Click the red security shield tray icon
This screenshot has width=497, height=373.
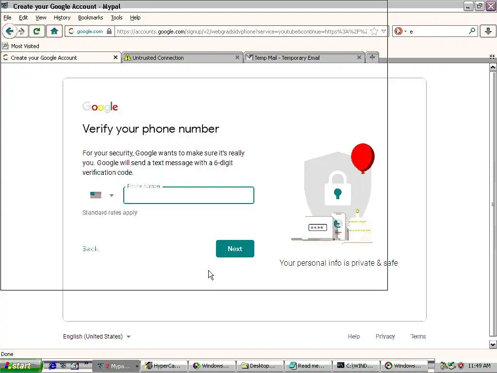tap(461, 366)
